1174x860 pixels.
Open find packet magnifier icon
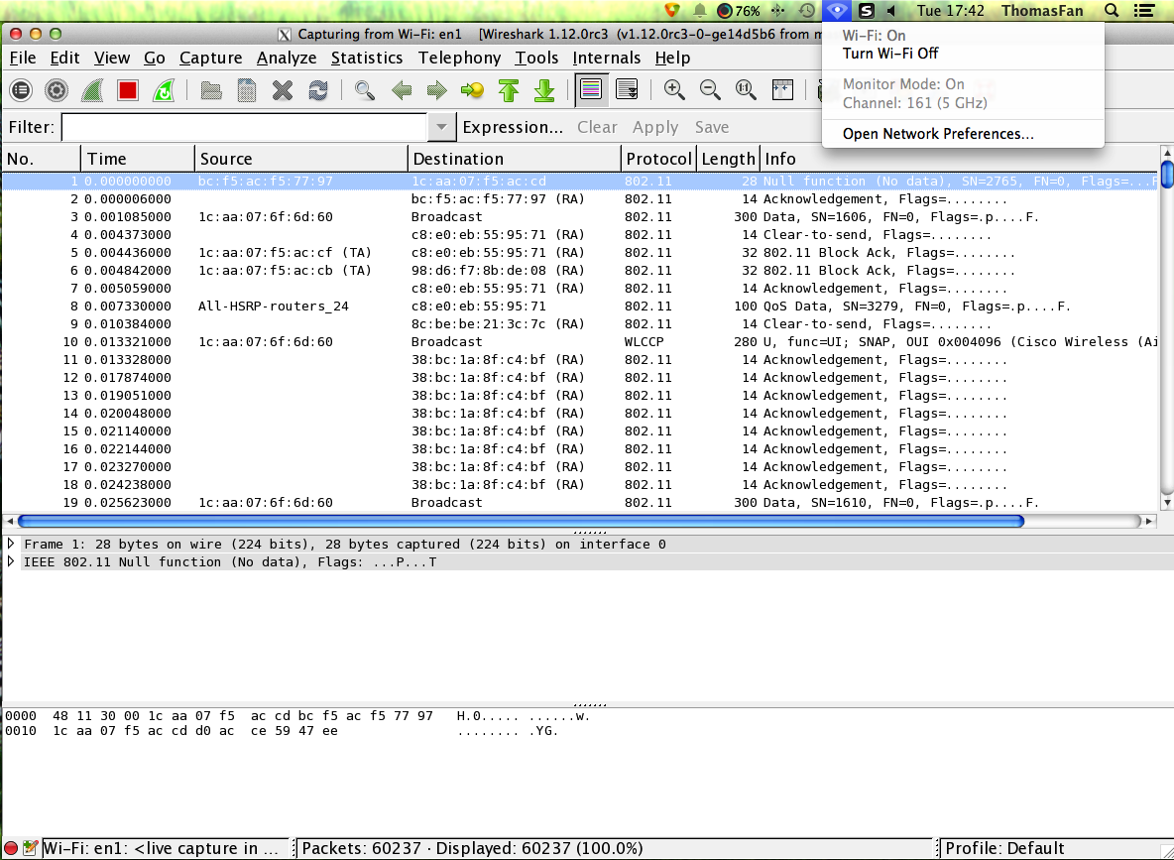[x=365, y=90]
